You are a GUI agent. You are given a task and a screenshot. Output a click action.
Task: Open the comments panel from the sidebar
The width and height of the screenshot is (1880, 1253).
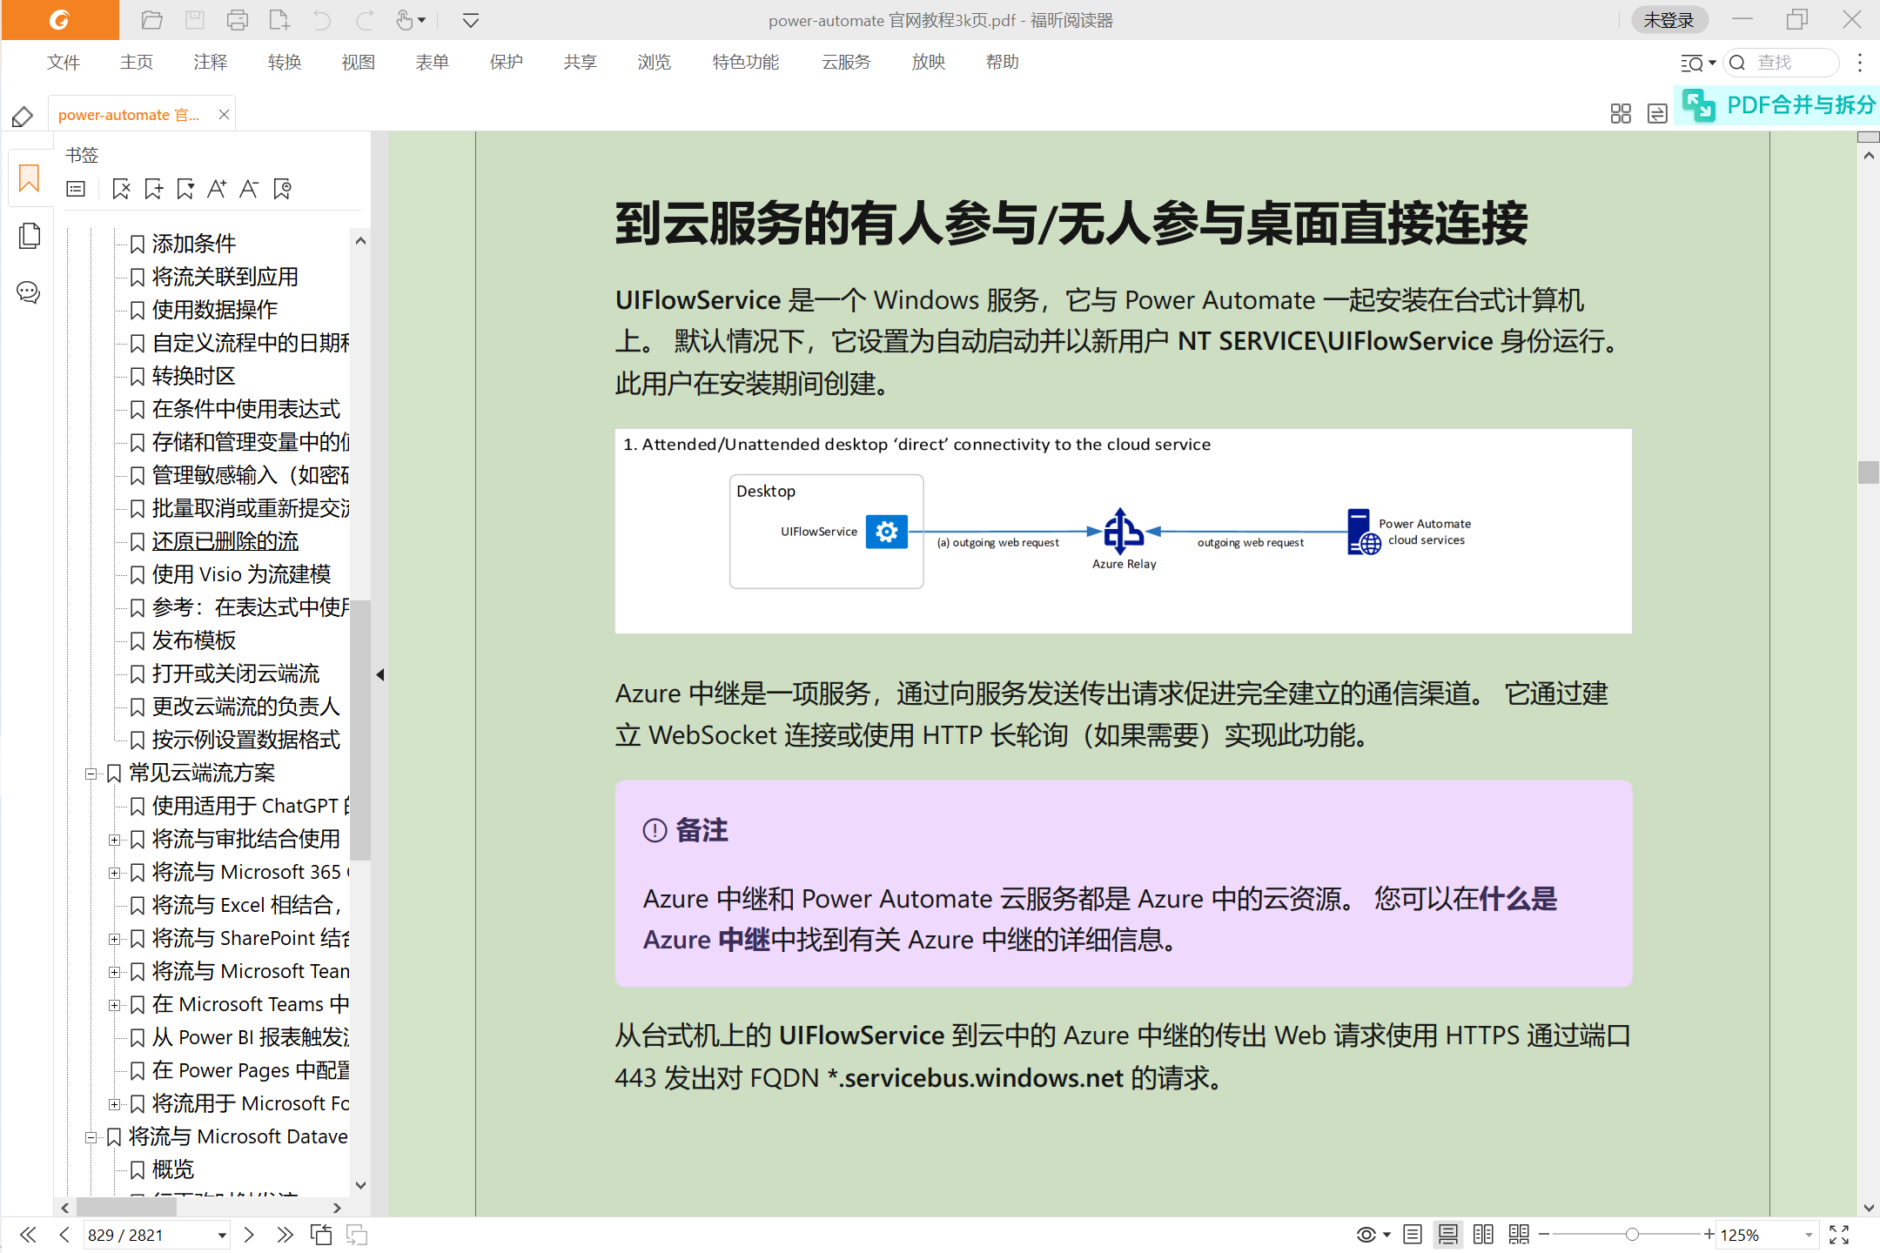[29, 292]
